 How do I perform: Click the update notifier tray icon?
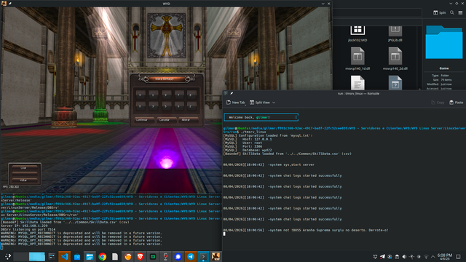pos(390,257)
